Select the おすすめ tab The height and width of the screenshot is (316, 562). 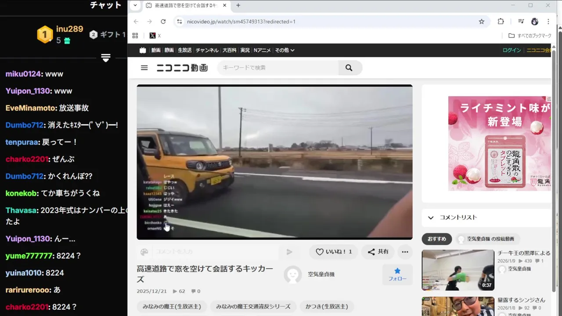[437, 239]
